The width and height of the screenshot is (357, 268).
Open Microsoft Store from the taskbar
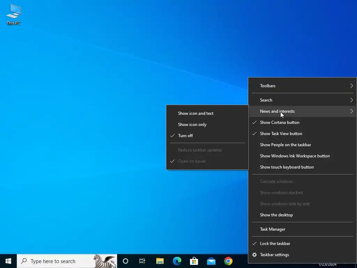194,261
